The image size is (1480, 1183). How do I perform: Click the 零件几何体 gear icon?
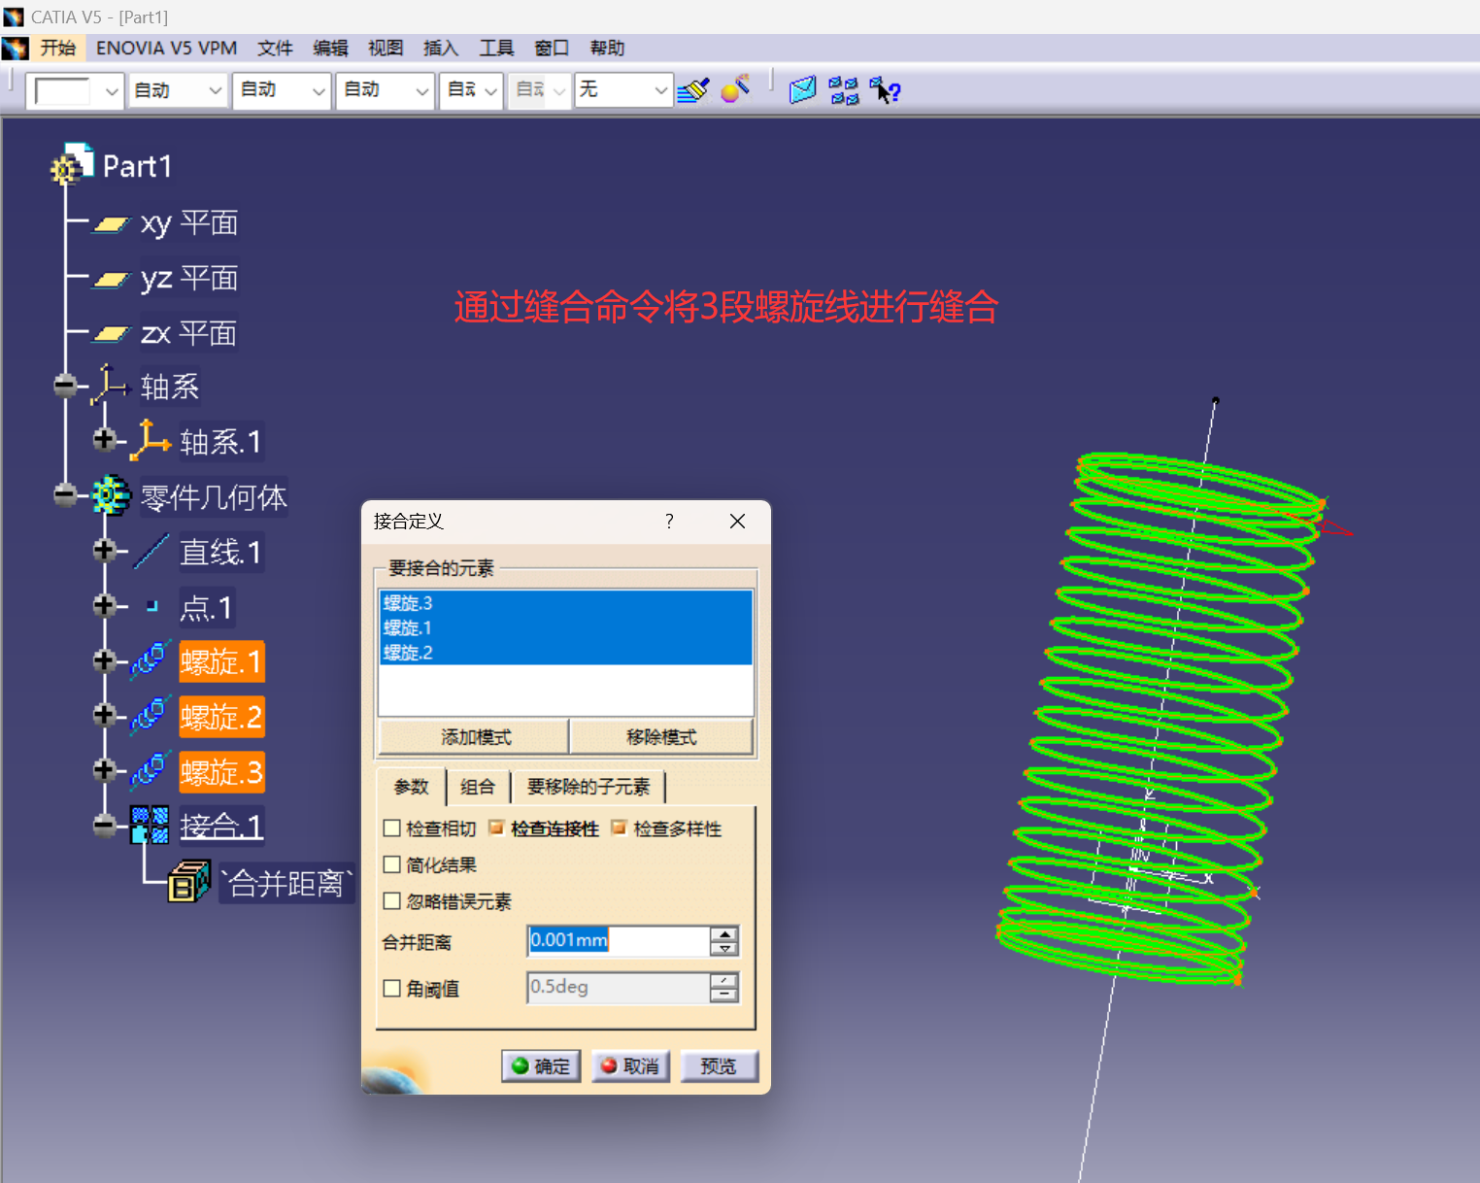point(111,496)
